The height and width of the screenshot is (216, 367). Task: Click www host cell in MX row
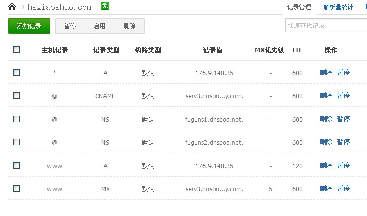[x=55, y=189]
